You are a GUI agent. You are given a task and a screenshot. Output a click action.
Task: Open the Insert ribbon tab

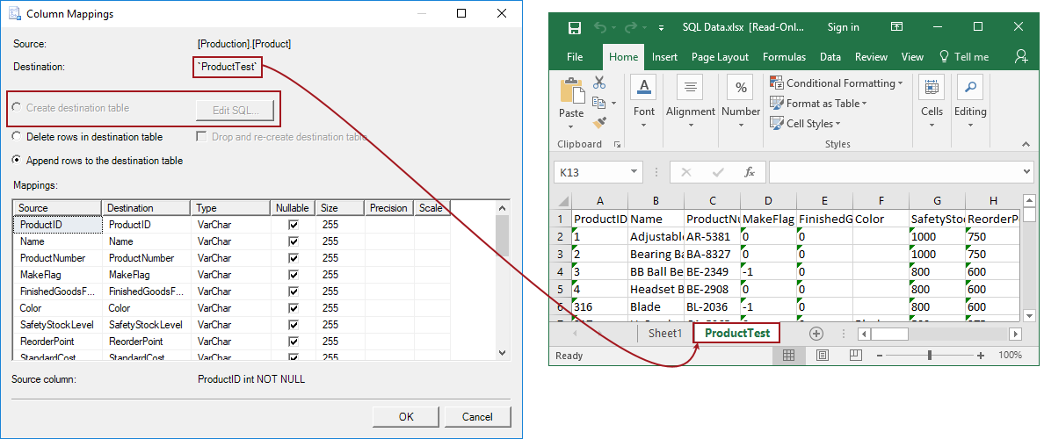point(664,57)
